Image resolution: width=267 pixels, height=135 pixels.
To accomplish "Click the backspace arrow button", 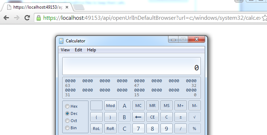I will (x=139, y=117).
